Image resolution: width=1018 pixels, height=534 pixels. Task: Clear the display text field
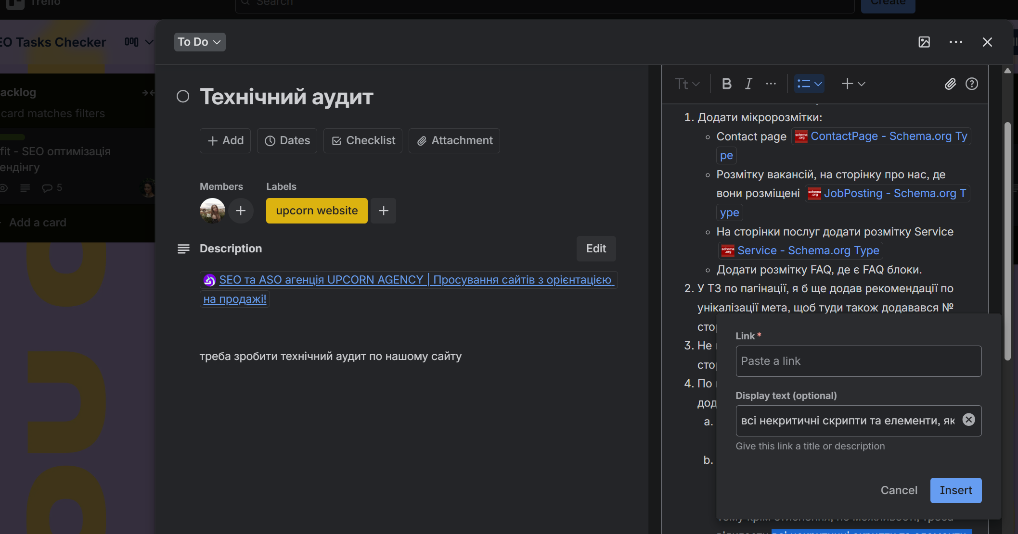click(x=968, y=420)
